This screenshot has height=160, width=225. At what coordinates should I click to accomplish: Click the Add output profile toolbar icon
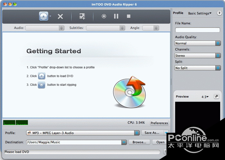click(82, 16)
